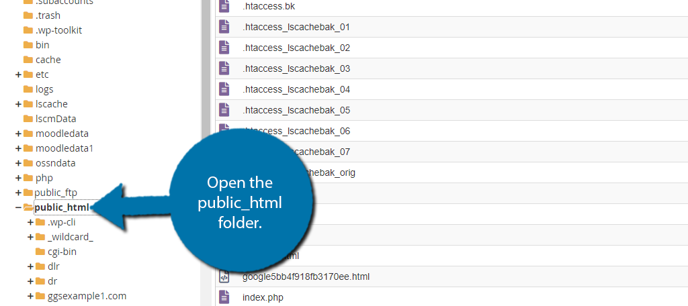
Task: Expand the ggsexample1.com folder
Action: (30, 296)
